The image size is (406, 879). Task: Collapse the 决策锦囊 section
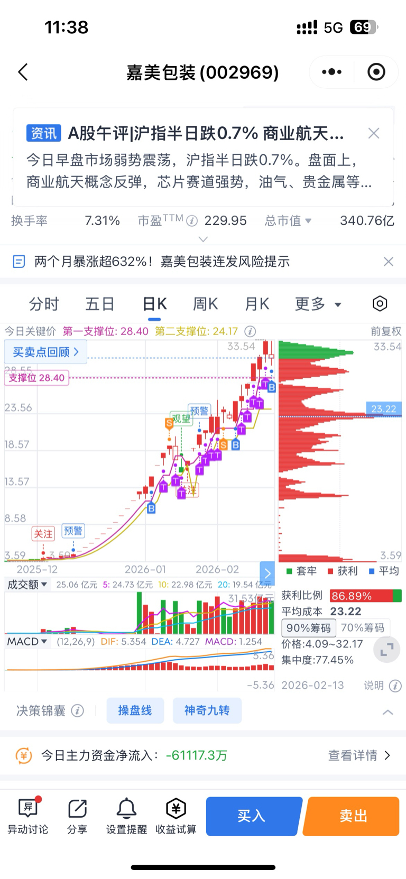pos(387,712)
